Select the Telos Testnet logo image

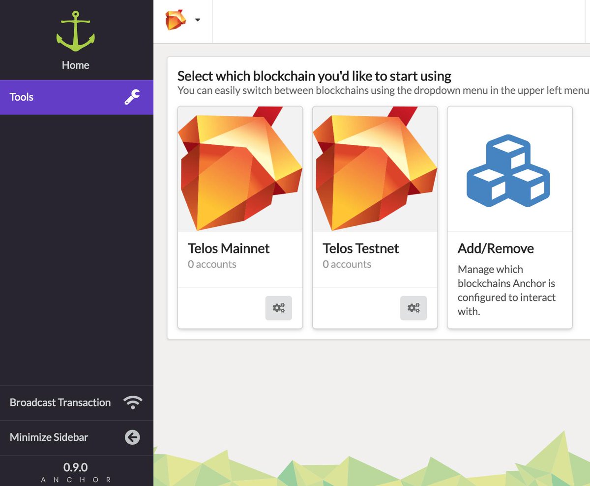click(375, 169)
